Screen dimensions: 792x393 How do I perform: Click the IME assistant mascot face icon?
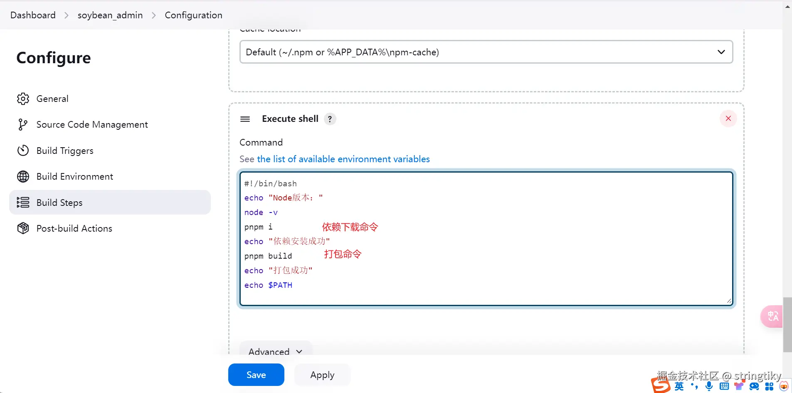click(x=784, y=386)
